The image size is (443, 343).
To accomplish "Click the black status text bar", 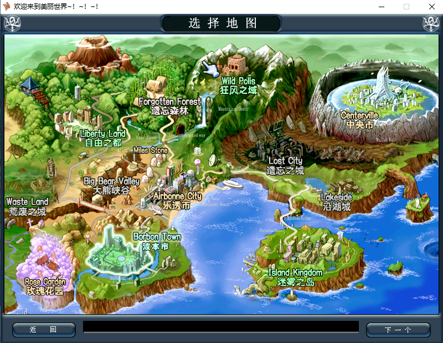I will [x=220, y=328].
